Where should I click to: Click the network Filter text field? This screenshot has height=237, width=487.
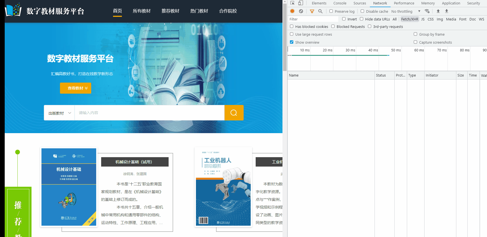click(313, 19)
